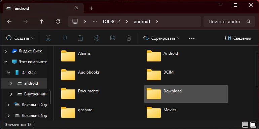Viewport: 259px width, 129px height.
Task: Toggle the Сведения details pane
Action: click(238, 38)
